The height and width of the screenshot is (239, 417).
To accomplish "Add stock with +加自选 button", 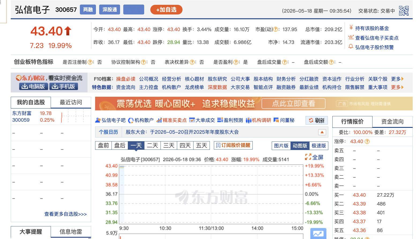I will [x=166, y=10].
